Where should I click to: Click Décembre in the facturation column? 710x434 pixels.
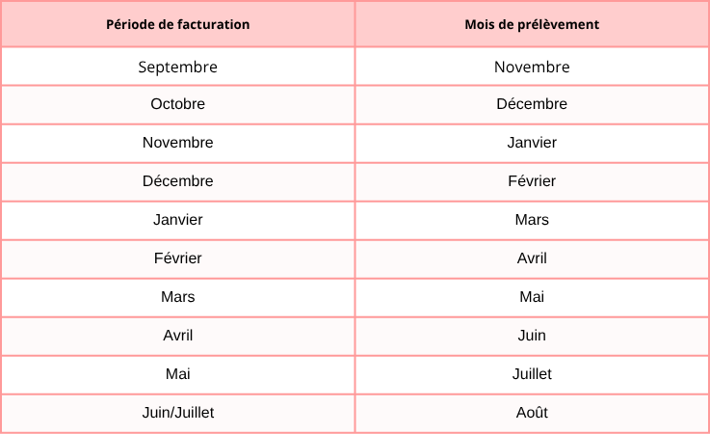coord(178,181)
